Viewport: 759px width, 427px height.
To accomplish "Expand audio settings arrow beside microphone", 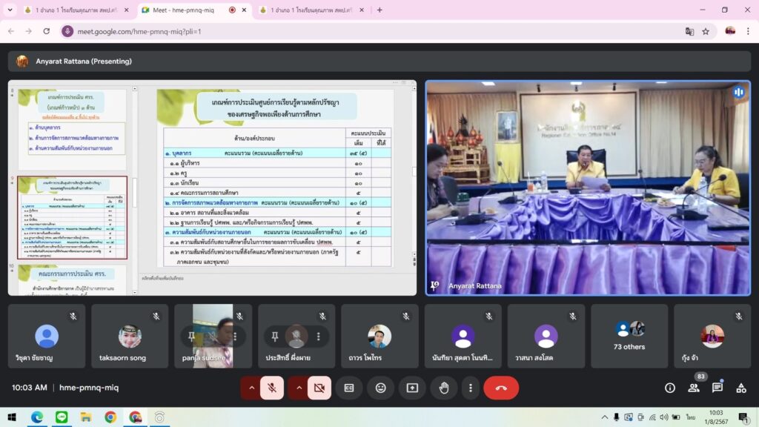I will click(x=251, y=388).
